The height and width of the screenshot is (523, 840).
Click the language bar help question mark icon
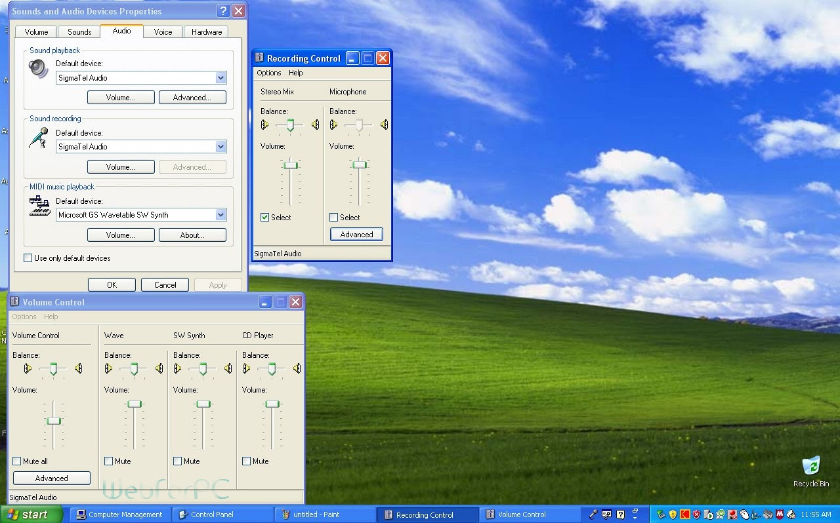tap(621, 514)
